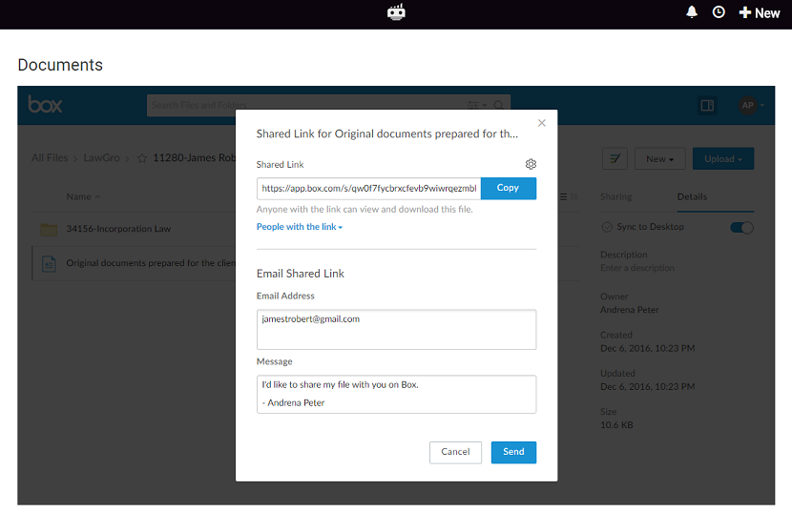Viewport: 792px width, 512px height.
Task: Click the shared link URL field
Action: [x=368, y=189]
